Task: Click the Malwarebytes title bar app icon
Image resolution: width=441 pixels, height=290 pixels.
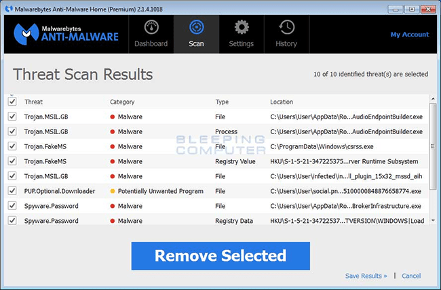Action: pyautogui.click(x=9, y=9)
